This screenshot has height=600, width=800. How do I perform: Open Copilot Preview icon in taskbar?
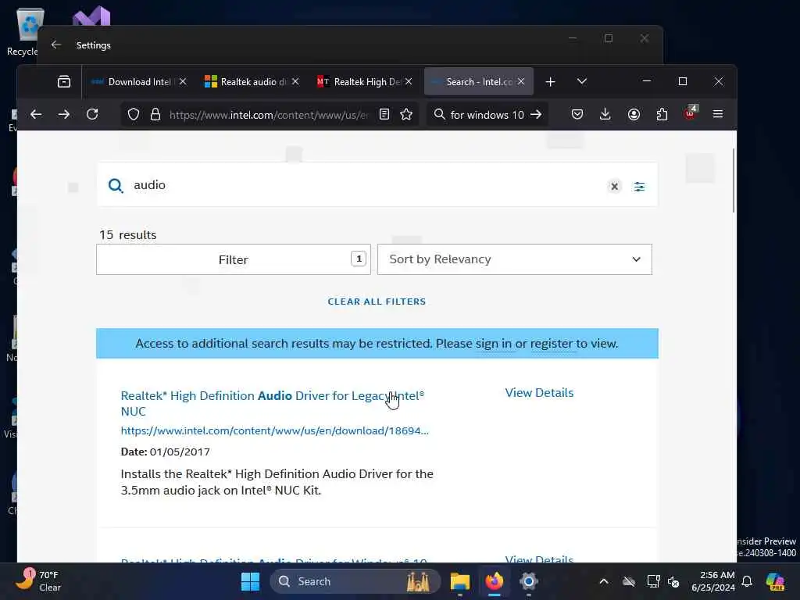[x=775, y=581]
